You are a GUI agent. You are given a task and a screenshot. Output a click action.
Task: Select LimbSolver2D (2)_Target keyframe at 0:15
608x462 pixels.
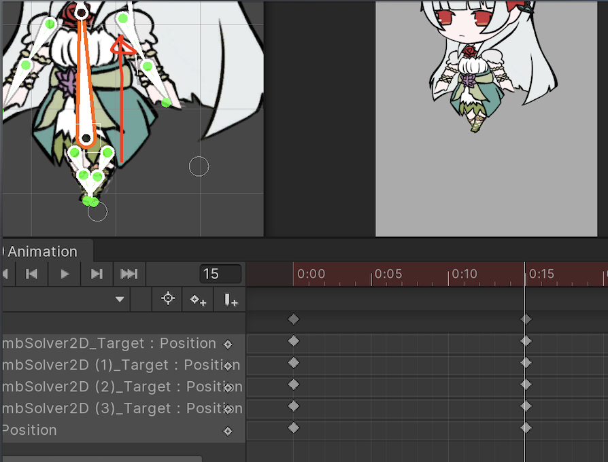pyautogui.click(x=526, y=385)
